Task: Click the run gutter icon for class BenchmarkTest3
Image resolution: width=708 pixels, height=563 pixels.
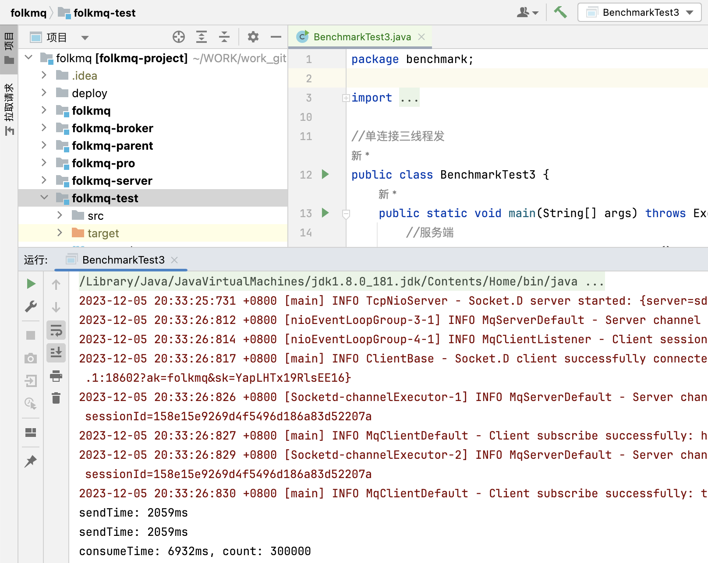Action: pos(325,174)
